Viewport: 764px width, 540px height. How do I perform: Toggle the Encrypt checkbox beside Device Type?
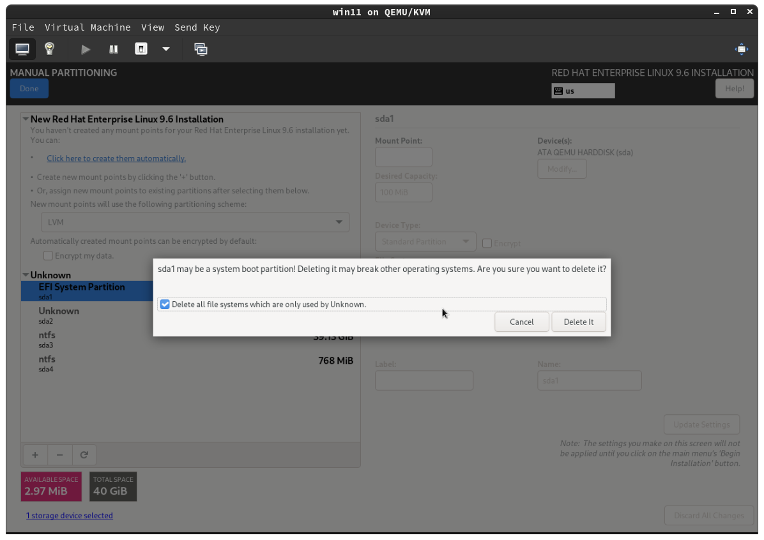click(x=487, y=243)
